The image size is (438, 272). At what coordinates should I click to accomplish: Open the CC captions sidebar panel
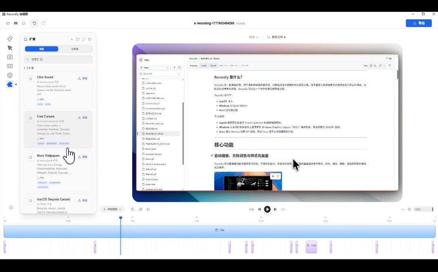pos(10,66)
